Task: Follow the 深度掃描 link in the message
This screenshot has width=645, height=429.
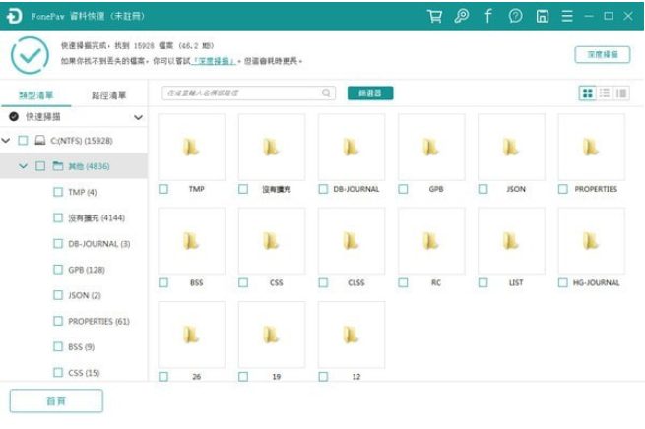Action: click(x=214, y=61)
